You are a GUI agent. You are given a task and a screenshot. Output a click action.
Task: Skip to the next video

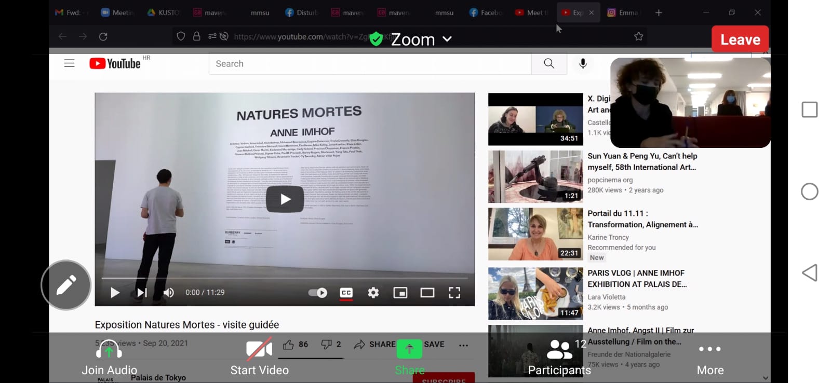[x=142, y=293]
